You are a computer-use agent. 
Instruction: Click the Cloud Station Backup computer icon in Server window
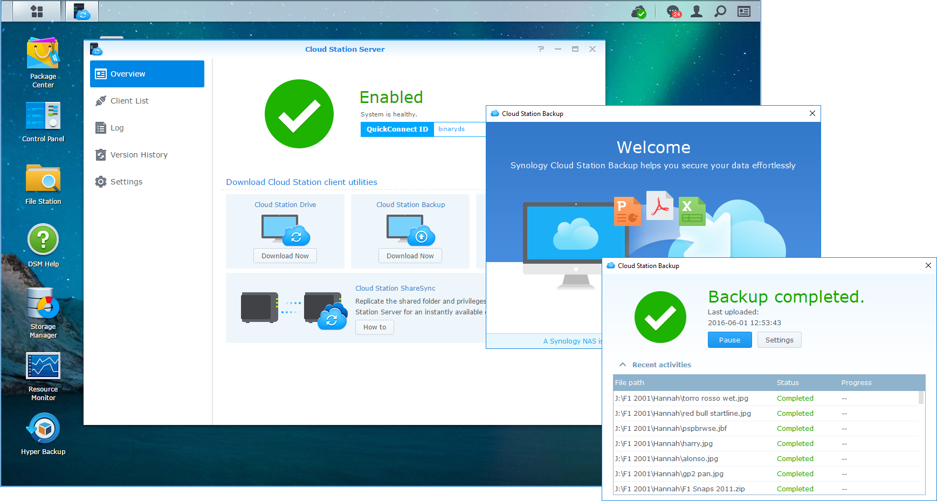(410, 230)
